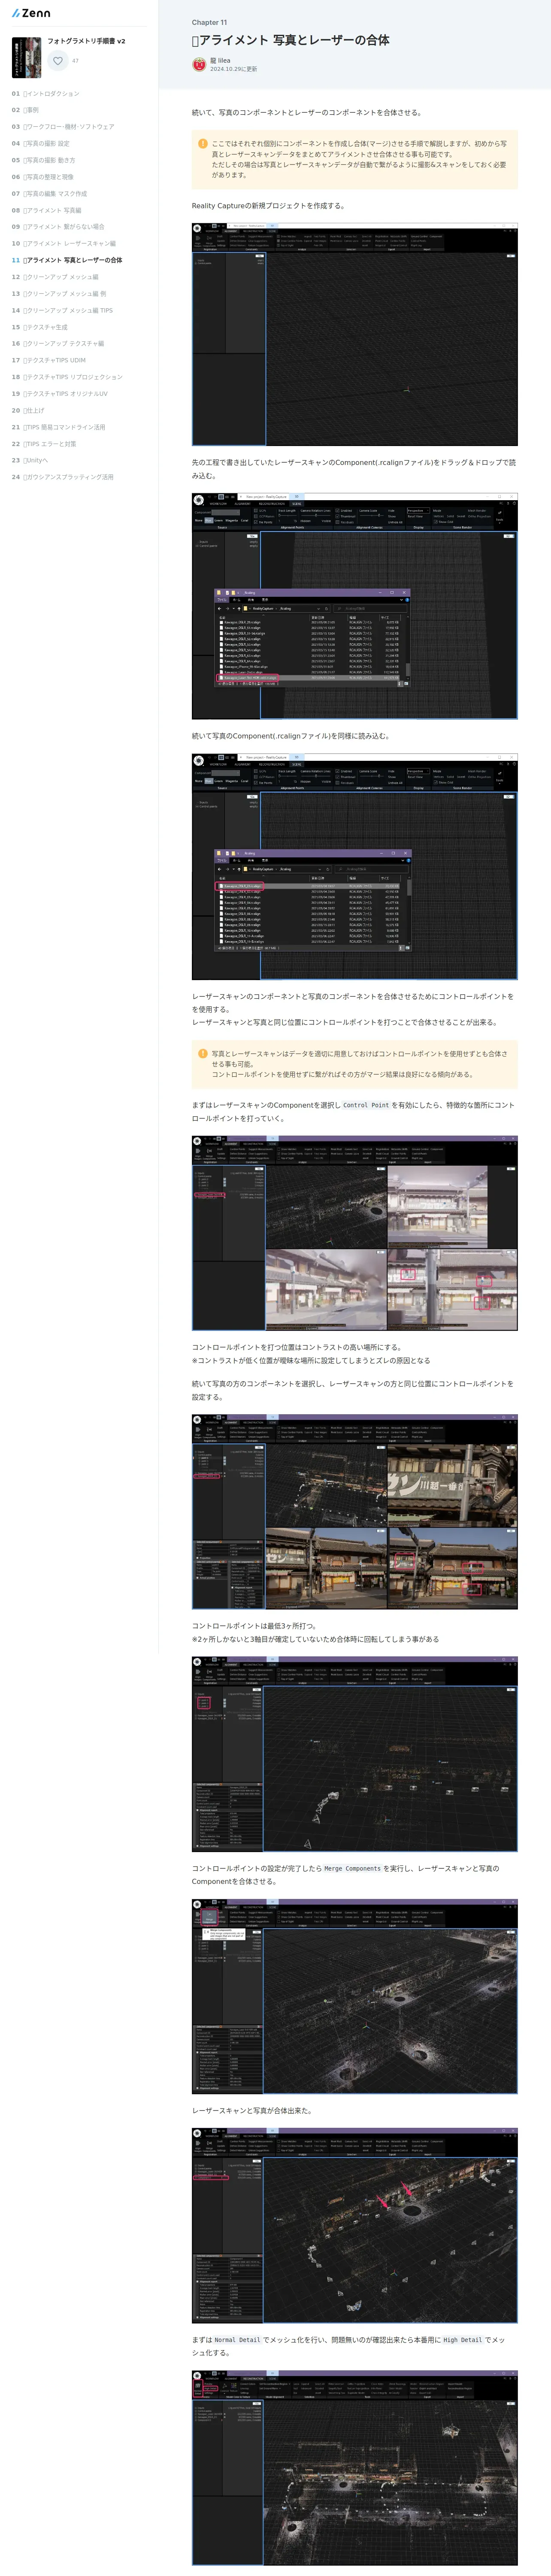This screenshot has width=551, height=2576.
Task: Enlarge the photo component .rcalign import screenshot
Action: tap(355, 866)
